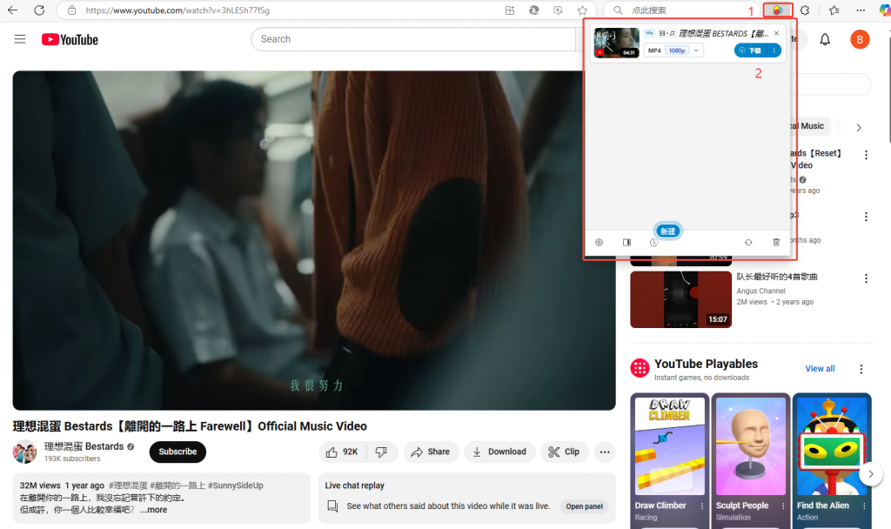The height and width of the screenshot is (529, 891).
Task: Open the browser apps grid icon
Action: [510, 10]
